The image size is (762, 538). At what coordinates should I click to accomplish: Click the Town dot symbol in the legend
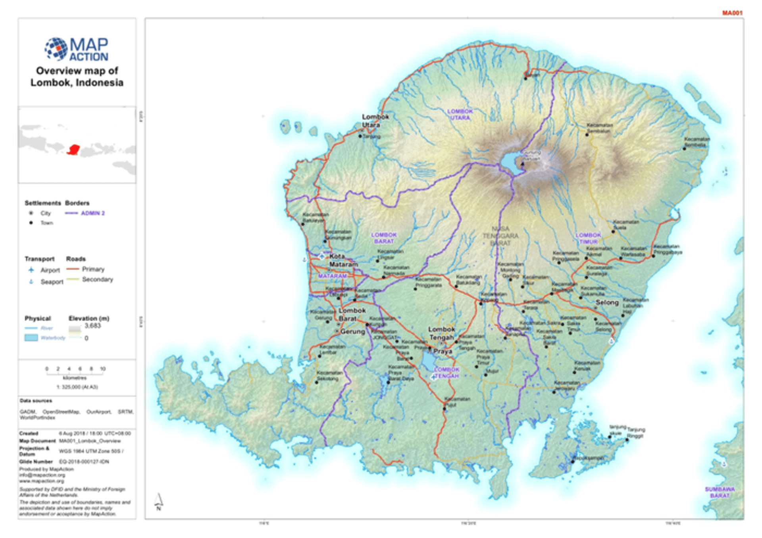[31, 223]
